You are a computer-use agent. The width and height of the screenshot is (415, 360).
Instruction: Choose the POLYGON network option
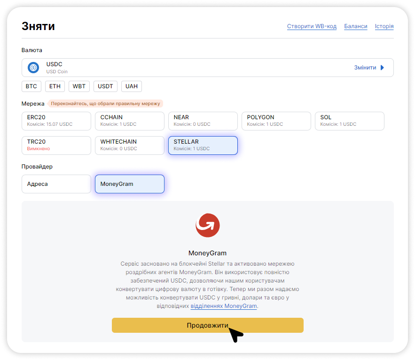click(276, 121)
